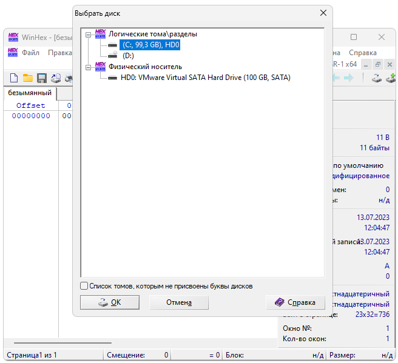Close the Выбрать диск dialog
Image resolution: width=398 pixels, height=363 pixels.
coord(323,13)
